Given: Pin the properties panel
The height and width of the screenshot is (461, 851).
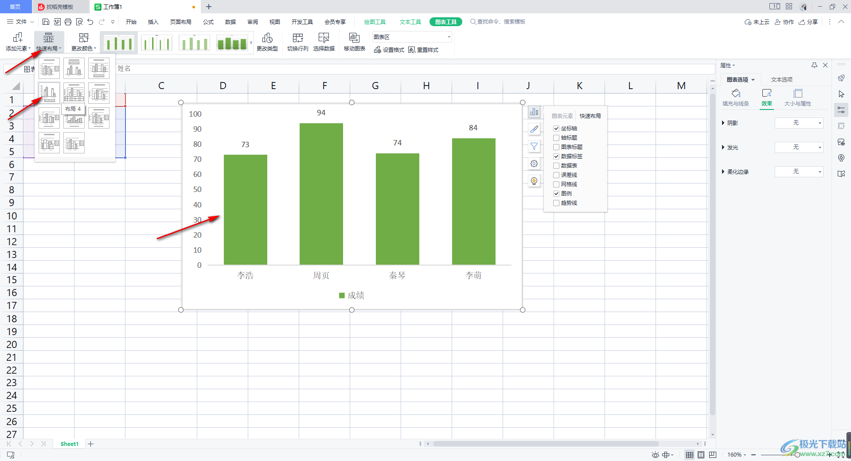Looking at the screenshot, I should 814,65.
